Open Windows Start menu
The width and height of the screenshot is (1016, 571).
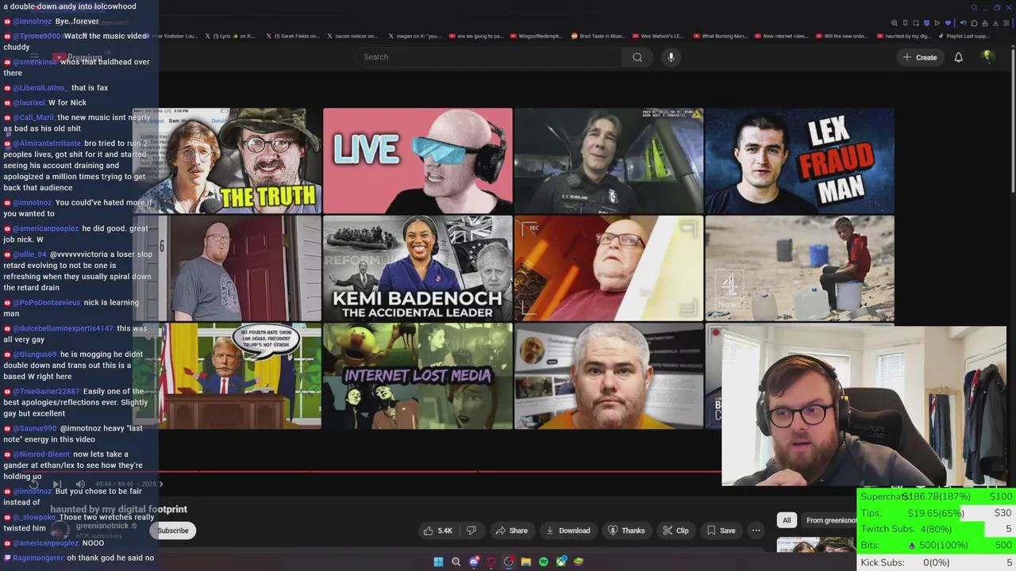(x=438, y=561)
